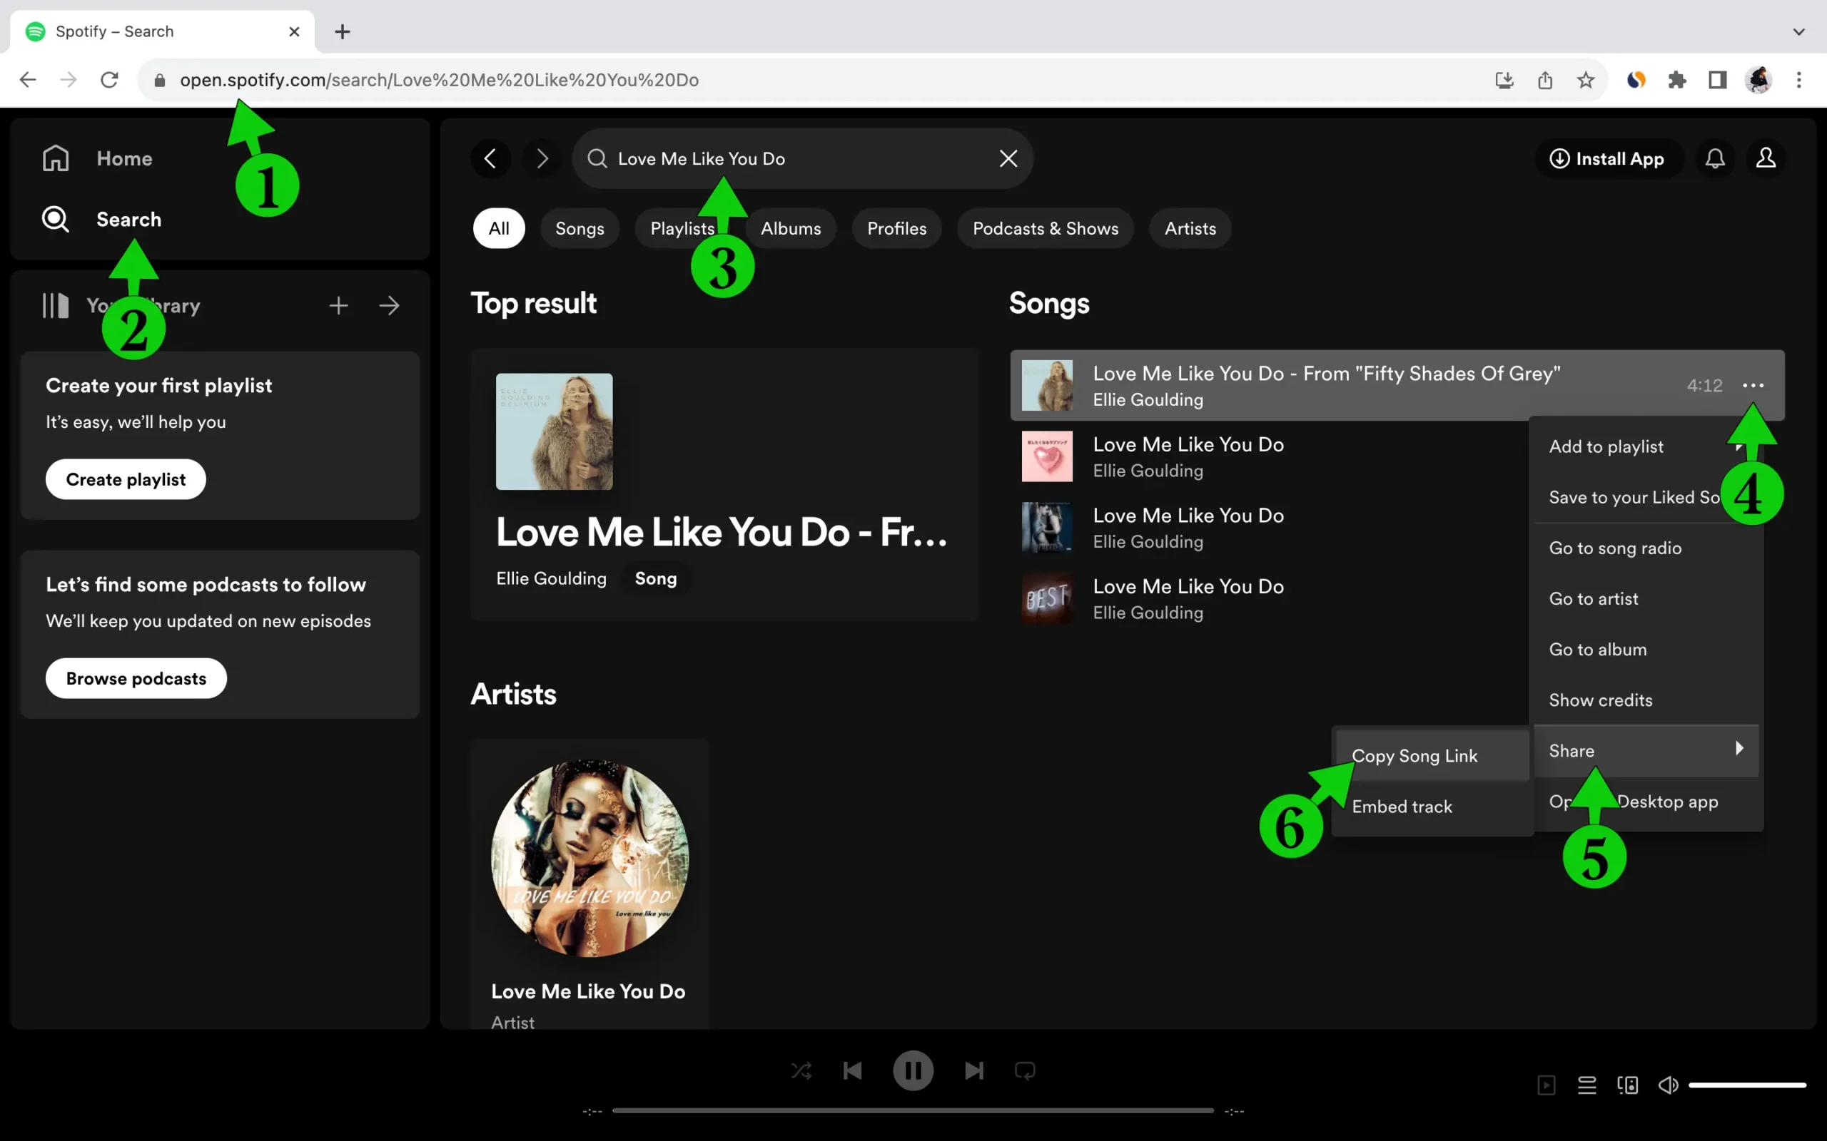Screen dimensions: 1827x1141
Task: Click Ellie Goulding link in Top result
Action: tap(551, 579)
